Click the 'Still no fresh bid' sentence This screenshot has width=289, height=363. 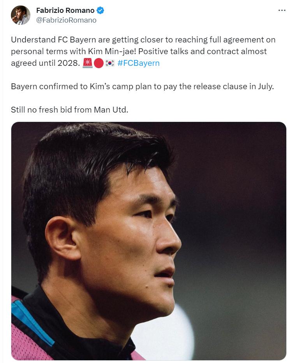point(69,110)
